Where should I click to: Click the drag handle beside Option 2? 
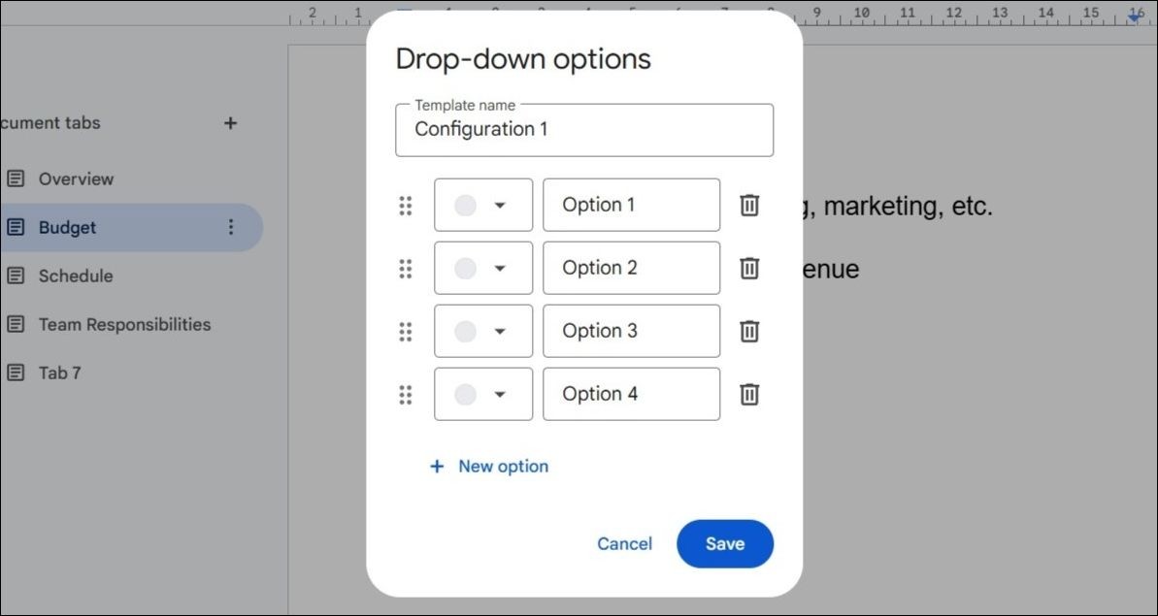(406, 268)
